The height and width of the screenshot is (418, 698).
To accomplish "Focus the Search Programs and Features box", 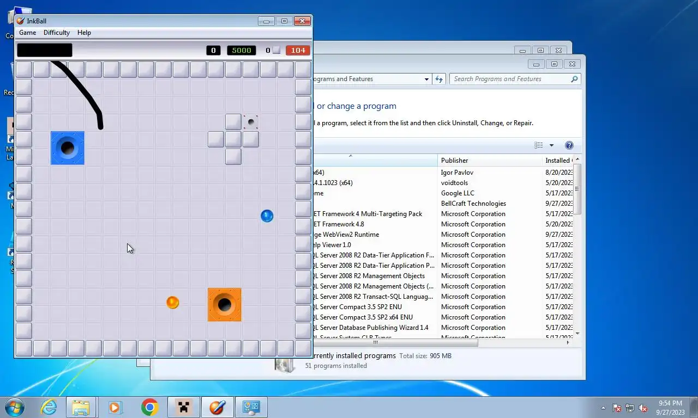I will [x=515, y=79].
